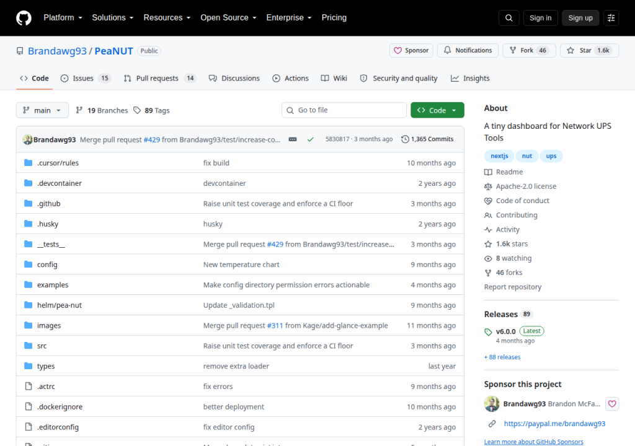
Task: Open the __tests__ folder
Action: 51,244
